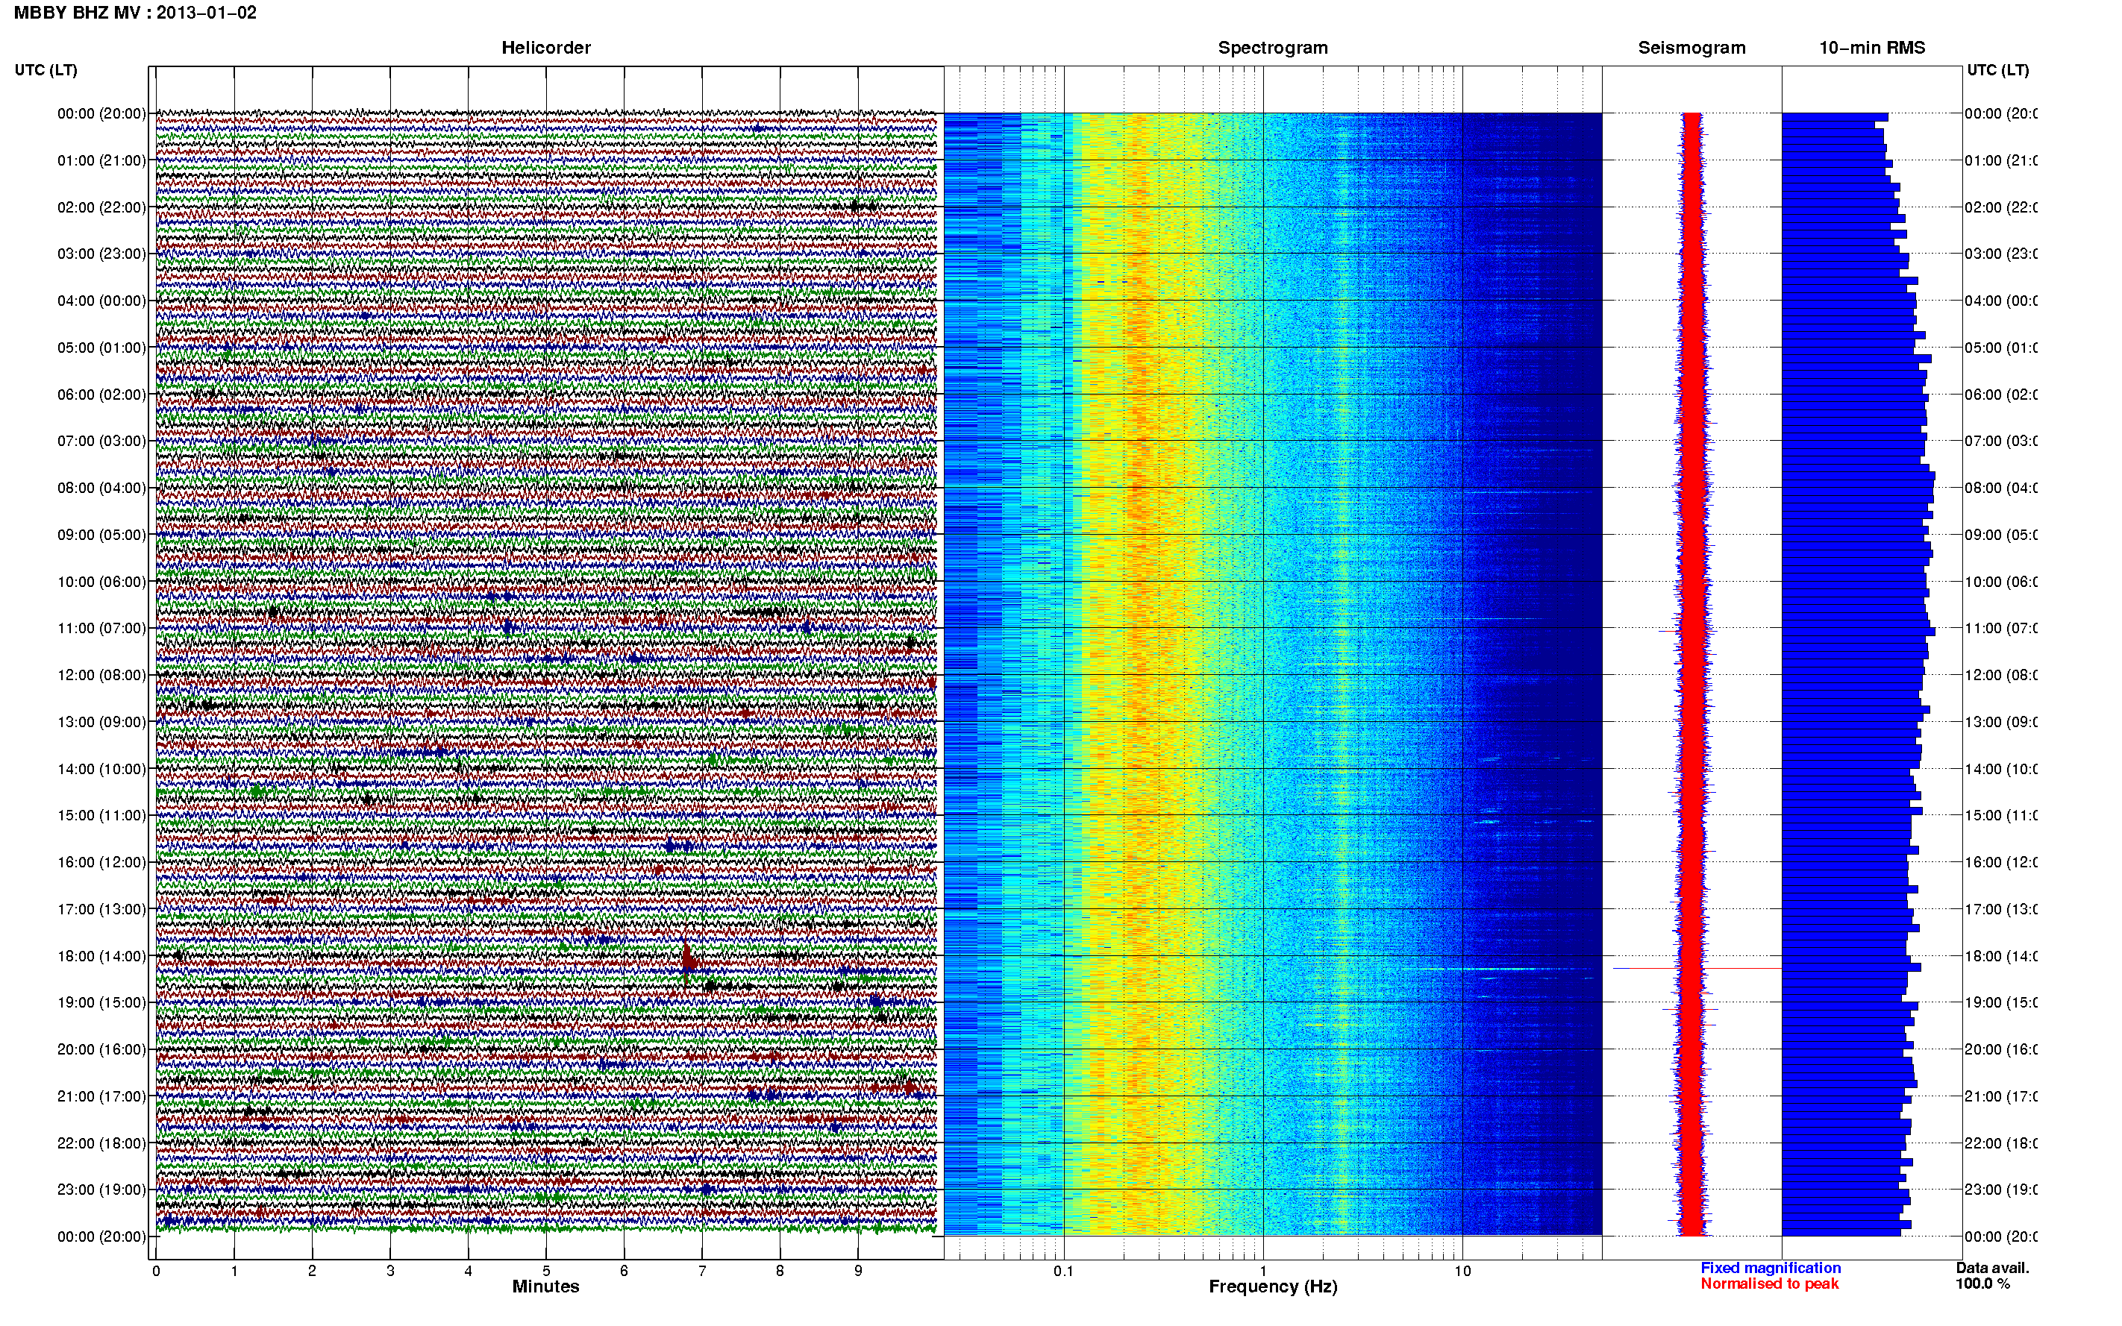Click the "Frequency (Hz)" axis title
Image resolution: width=2122 pixels, height=1326 pixels.
tap(1273, 1287)
